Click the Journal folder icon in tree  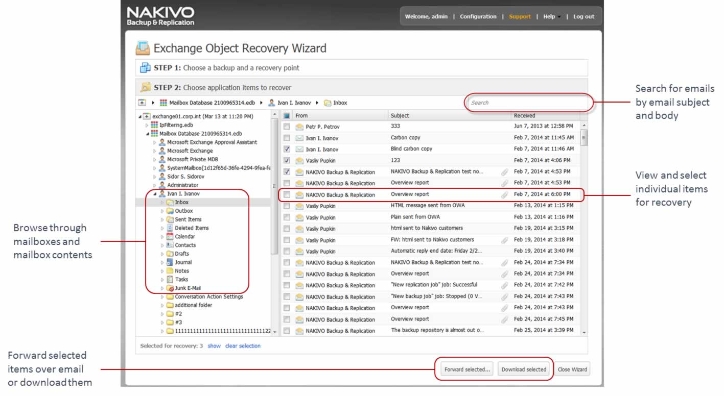[170, 262]
